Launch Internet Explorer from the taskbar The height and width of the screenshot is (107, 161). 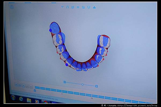click(21, 99)
